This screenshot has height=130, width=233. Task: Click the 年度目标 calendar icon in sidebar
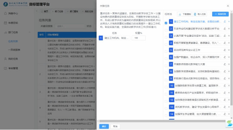(5, 23)
